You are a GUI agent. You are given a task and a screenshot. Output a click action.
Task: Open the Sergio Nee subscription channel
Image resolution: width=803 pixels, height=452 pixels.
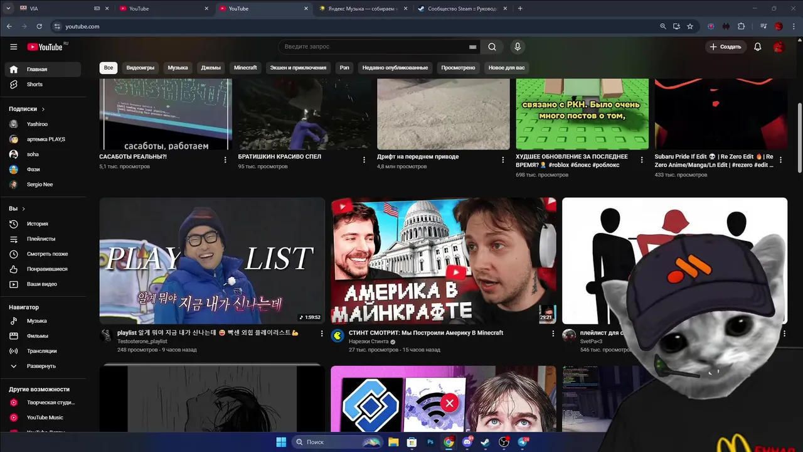(x=43, y=185)
